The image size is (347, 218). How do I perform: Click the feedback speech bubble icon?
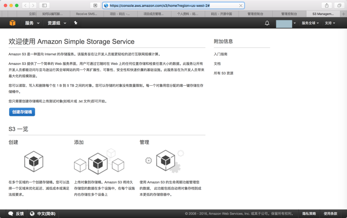coord(10,214)
